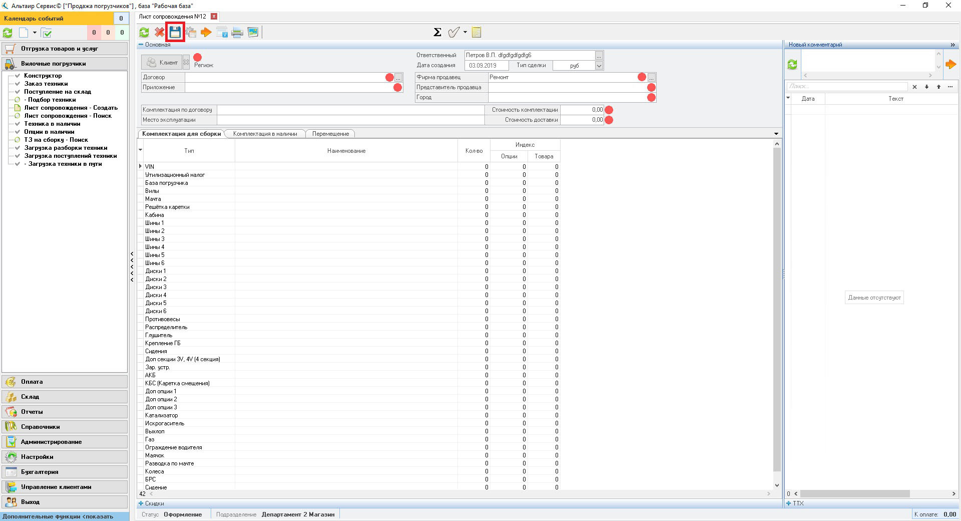Open Лист сопровождения - Поиск
This screenshot has width=961, height=521.
click(68, 116)
